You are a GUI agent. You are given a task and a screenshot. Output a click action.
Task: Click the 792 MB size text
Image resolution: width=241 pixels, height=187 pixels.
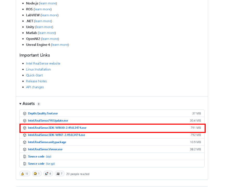point(196,135)
